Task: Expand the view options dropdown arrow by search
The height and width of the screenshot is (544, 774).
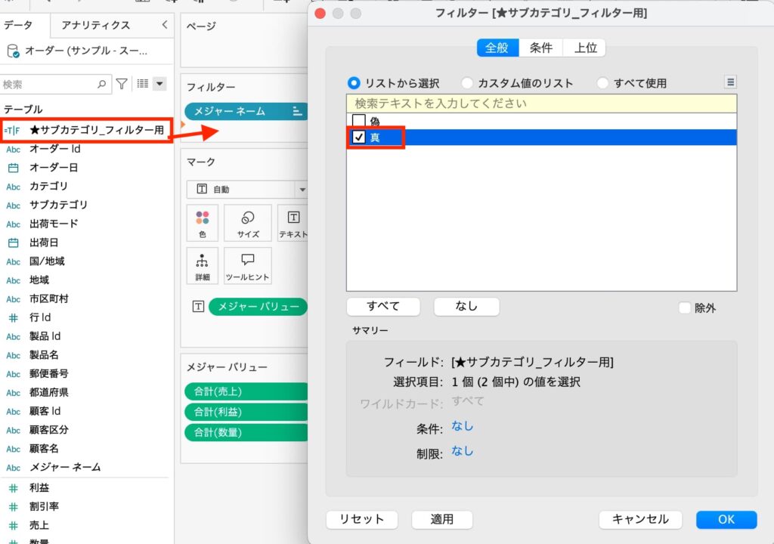Action: (x=159, y=85)
